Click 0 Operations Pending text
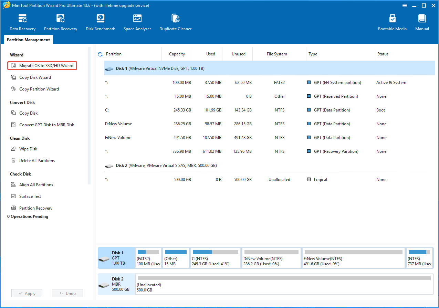This screenshot has height=308, width=439. pyautogui.click(x=28, y=216)
